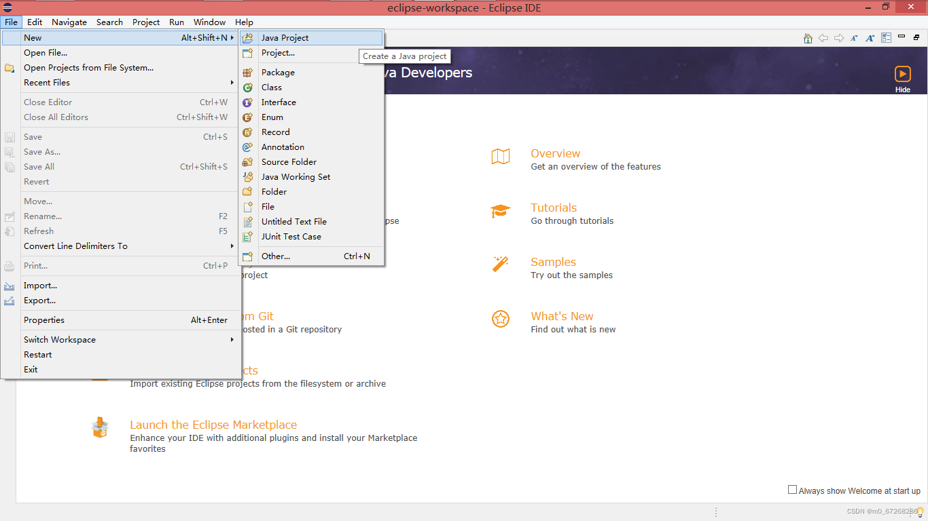Image resolution: width=928 pixels, height=521 pixels.
Task: Click the Hide play icon
Action: tap(903, 73)
